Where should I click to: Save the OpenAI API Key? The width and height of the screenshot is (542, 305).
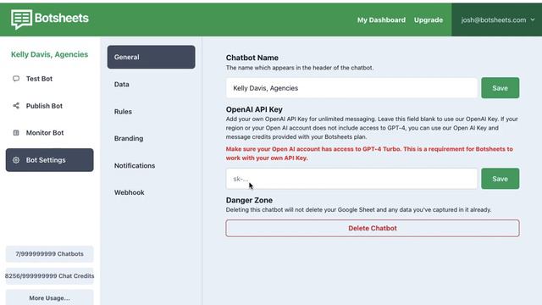501,179
